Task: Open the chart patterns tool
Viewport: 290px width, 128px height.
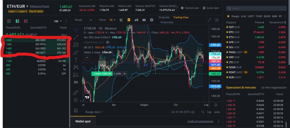Action: 76,67
